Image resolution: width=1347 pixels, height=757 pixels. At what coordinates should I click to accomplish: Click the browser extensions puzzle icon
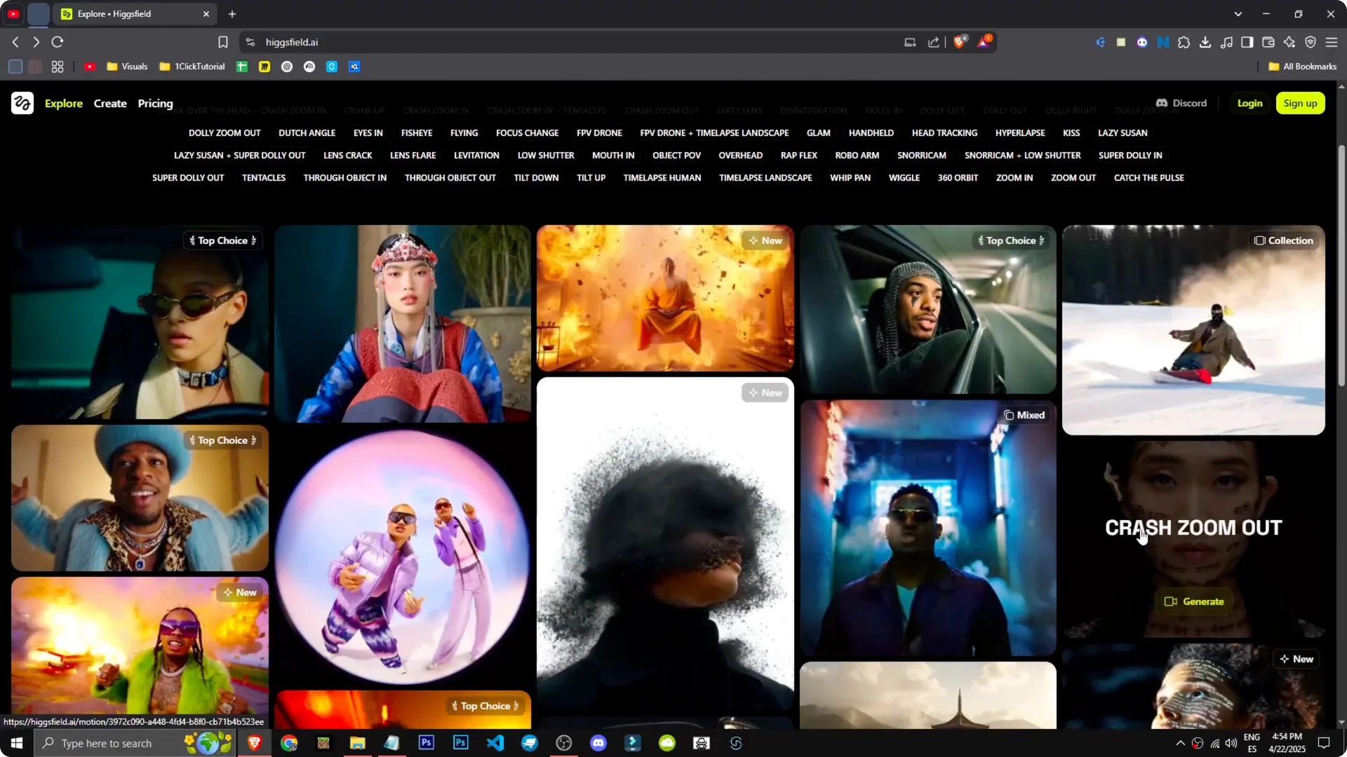point(1184,42)
